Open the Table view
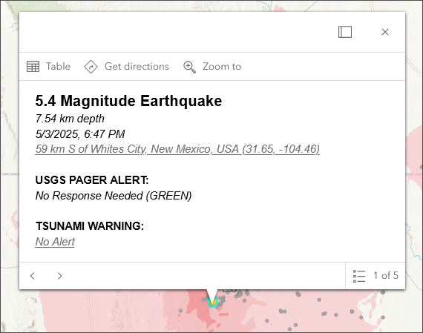423x333 pixels. coord(48,66)
